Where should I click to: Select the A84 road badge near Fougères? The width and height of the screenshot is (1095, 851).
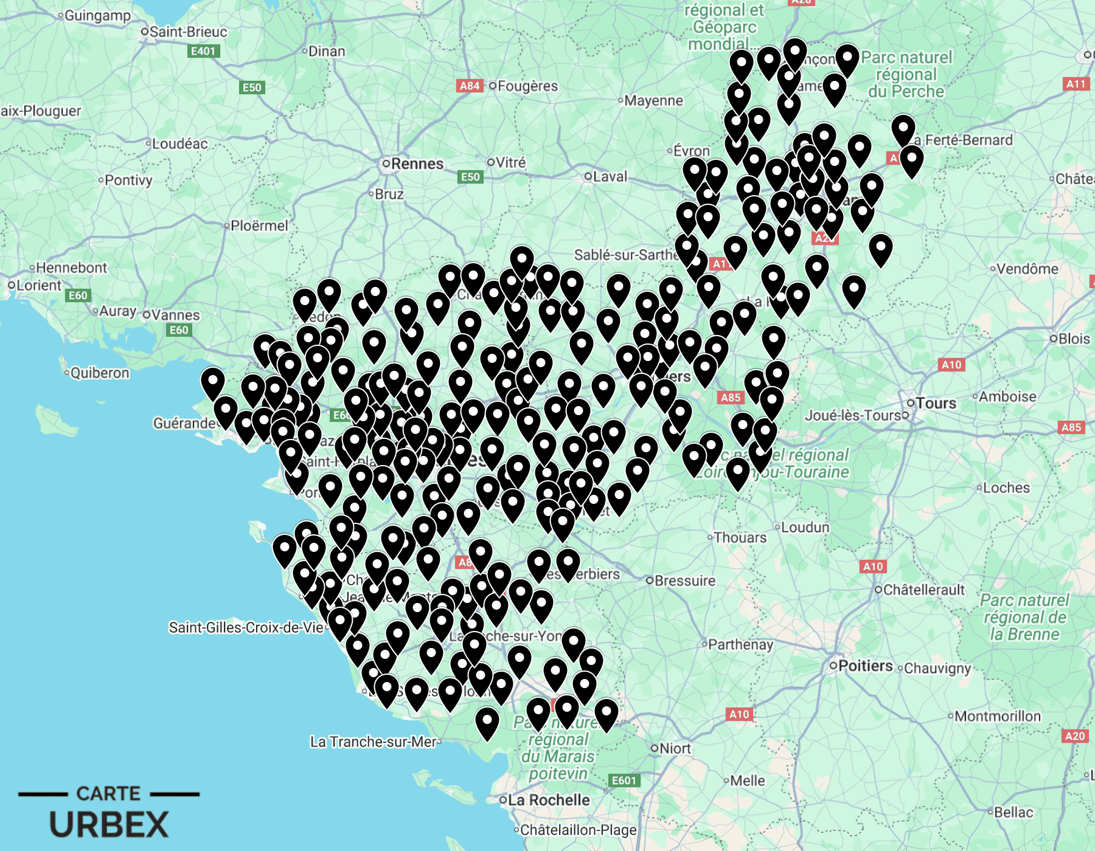(469, 86)
